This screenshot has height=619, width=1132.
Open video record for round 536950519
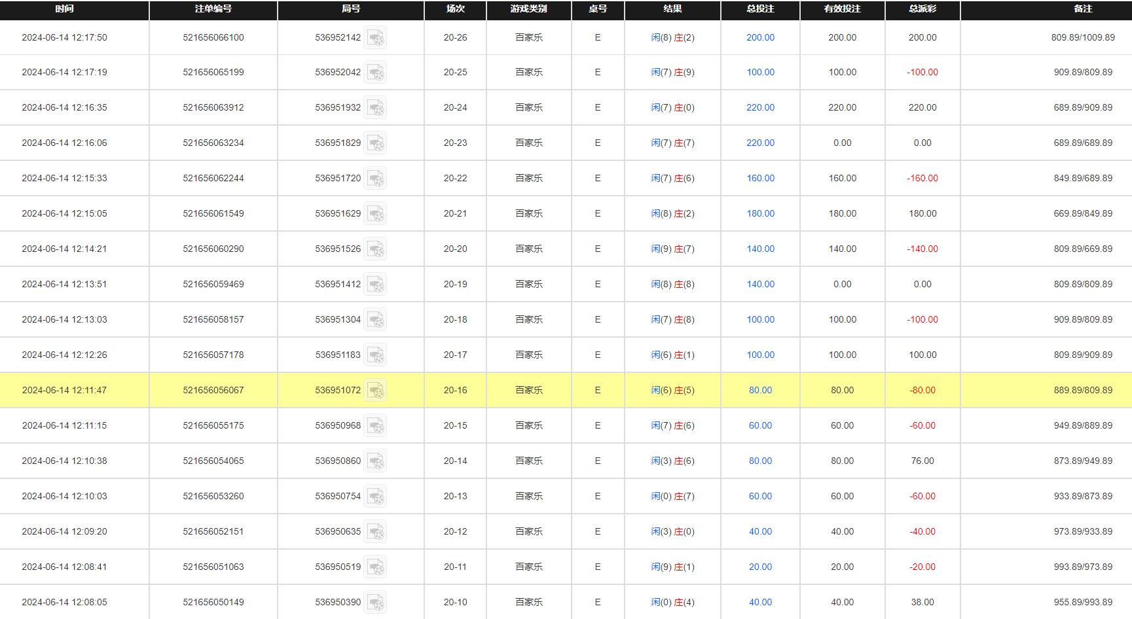click(375, 567)
